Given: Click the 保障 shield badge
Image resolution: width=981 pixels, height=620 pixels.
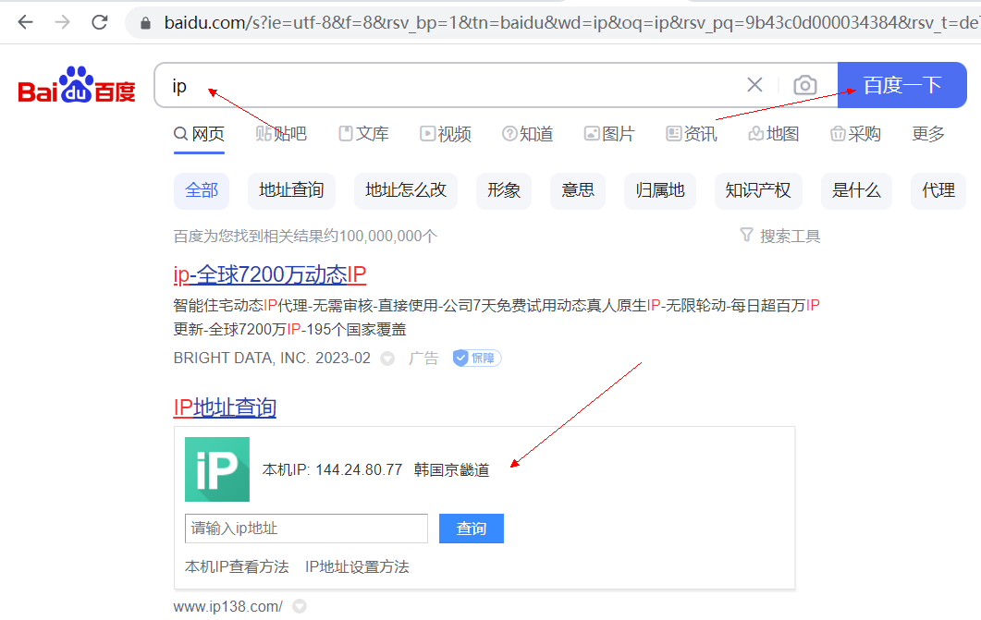Looking at the screenshot, I should (x=477, y=359).
